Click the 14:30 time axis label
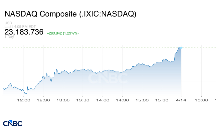 click(122, 100)
